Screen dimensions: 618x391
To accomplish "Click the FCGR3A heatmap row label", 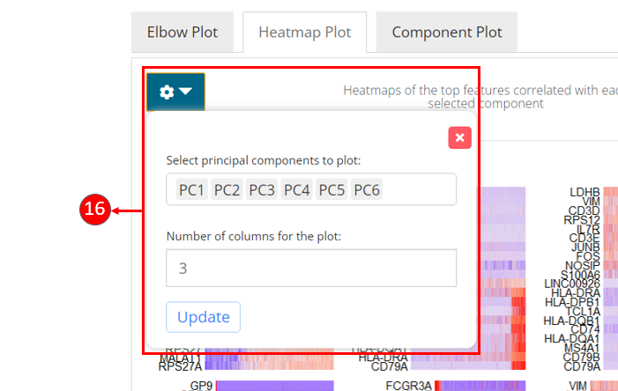I will pyautogui.click(x=408, y=386).
